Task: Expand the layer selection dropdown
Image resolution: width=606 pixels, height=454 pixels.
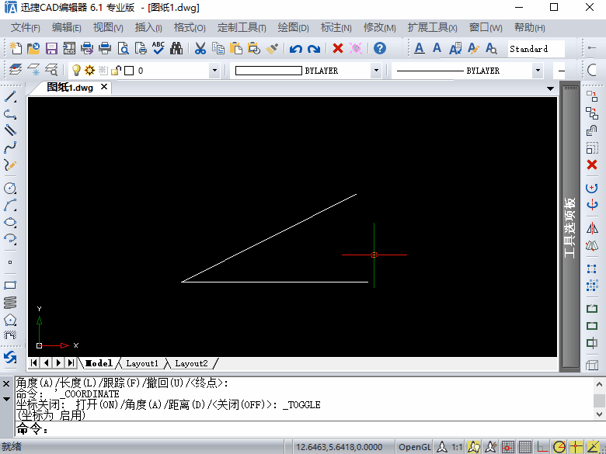Action: 214,71
